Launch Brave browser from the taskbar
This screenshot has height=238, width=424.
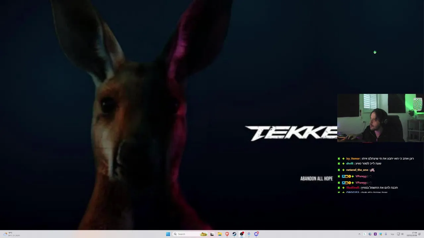[227, 234]
